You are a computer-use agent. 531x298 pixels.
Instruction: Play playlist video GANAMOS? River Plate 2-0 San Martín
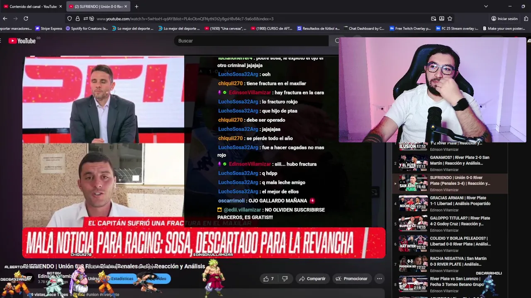(450, 163)
